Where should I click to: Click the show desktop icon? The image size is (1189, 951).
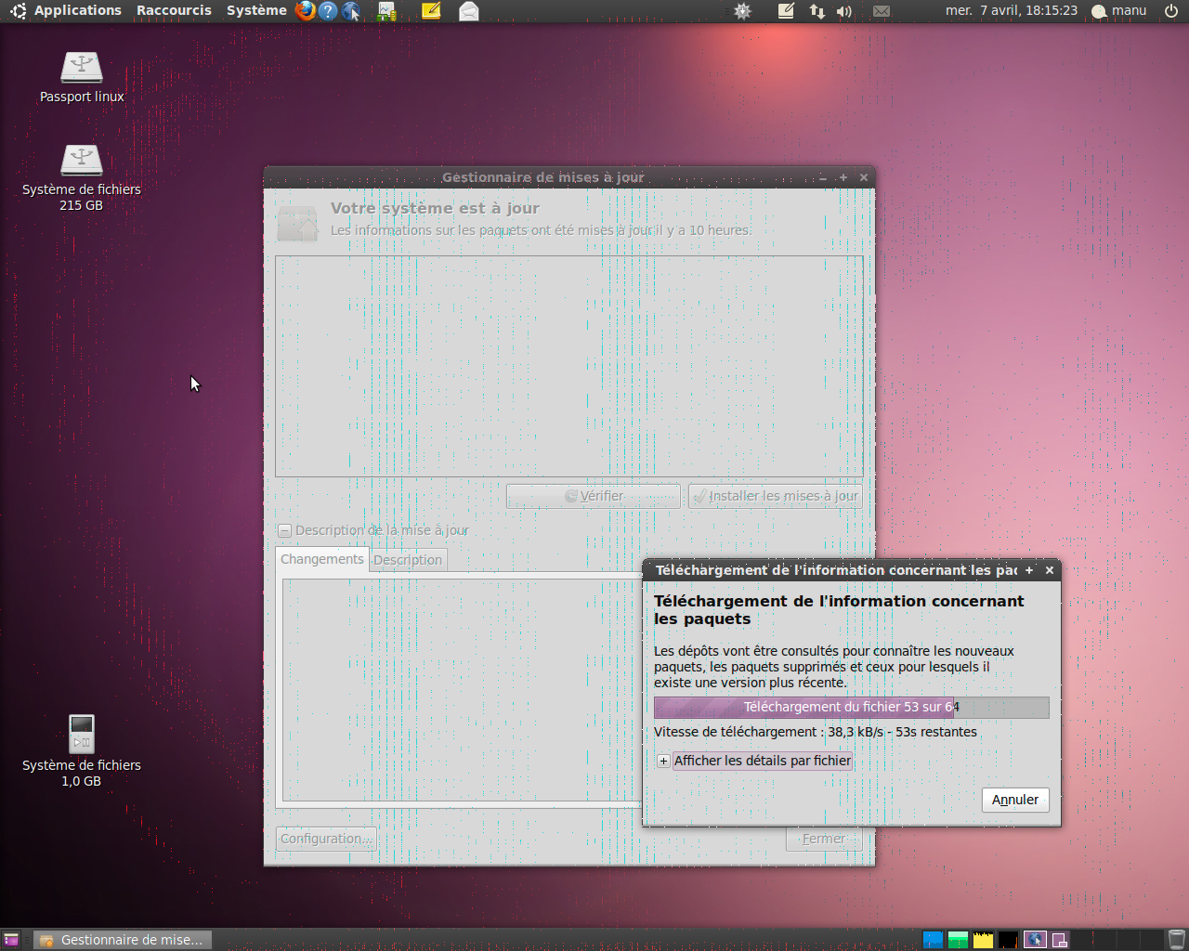click(11, 940)
